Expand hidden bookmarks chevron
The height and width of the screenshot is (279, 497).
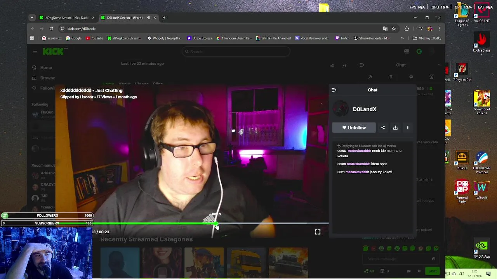click(402, 38)
